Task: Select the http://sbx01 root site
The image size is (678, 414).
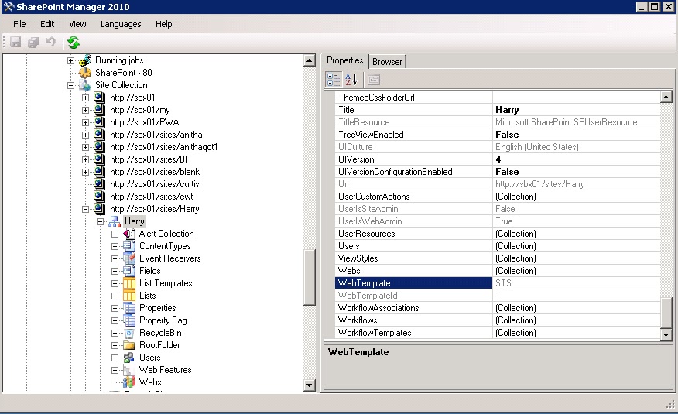Action: point(132,98)
